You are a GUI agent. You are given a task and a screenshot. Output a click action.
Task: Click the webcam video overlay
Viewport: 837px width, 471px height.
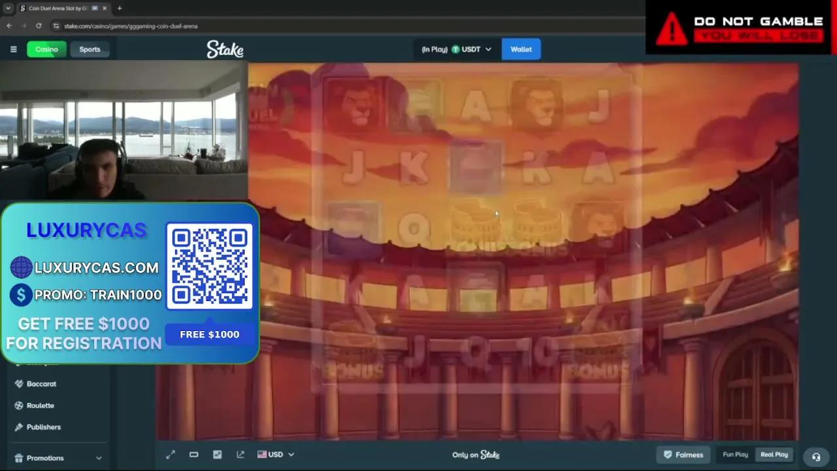(x=124, y=130)
